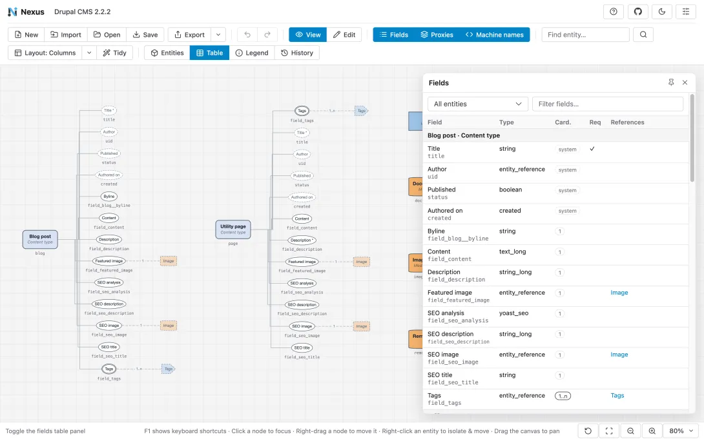Image resolution: width=704 pixels, height=439 pixels.
Task: Fit diagram to screen icon
Action: coord(609,431)
